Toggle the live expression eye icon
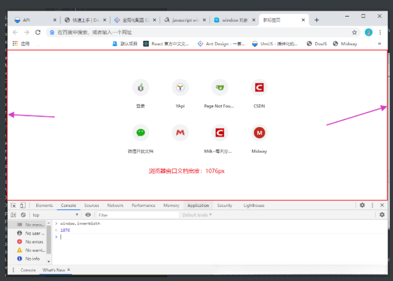This screenshot has width=393, height=281. (x=88, y=215)
